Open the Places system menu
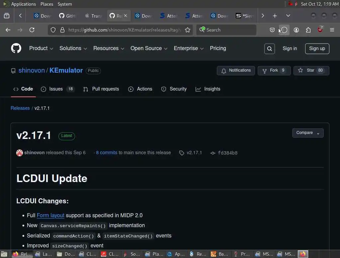340x258 pixels. (x=46, y=4)
